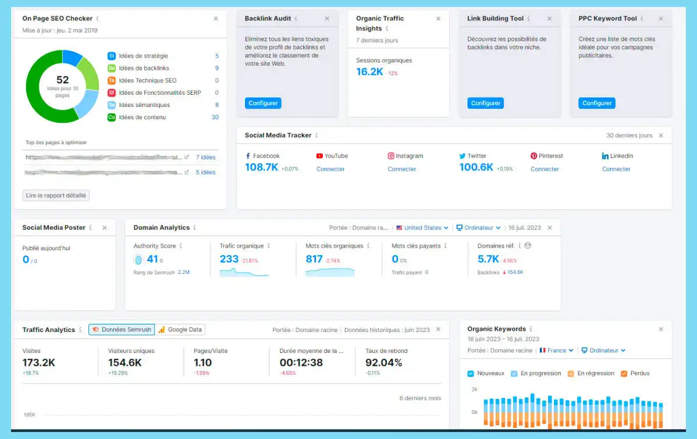697x439 pixels.
Task: Click the Instagram icon in Social Media Tracker
Action: coord(391,155)
